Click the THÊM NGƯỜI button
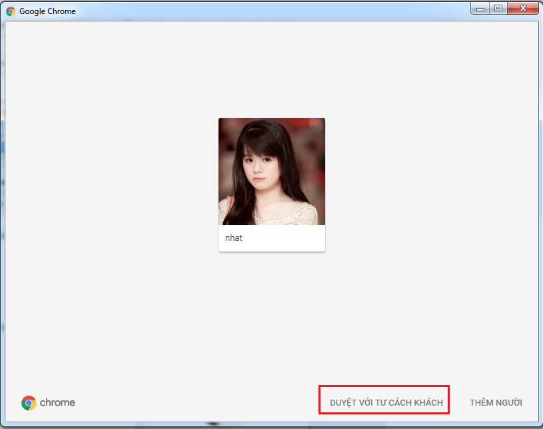This screenshot has width=543, height=429. (x=496, y=403)
